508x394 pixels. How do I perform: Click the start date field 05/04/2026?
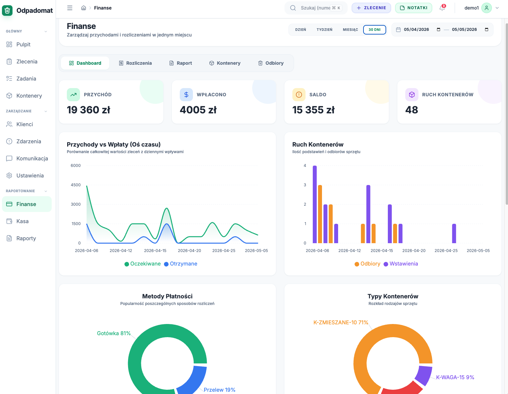(416, 30)
